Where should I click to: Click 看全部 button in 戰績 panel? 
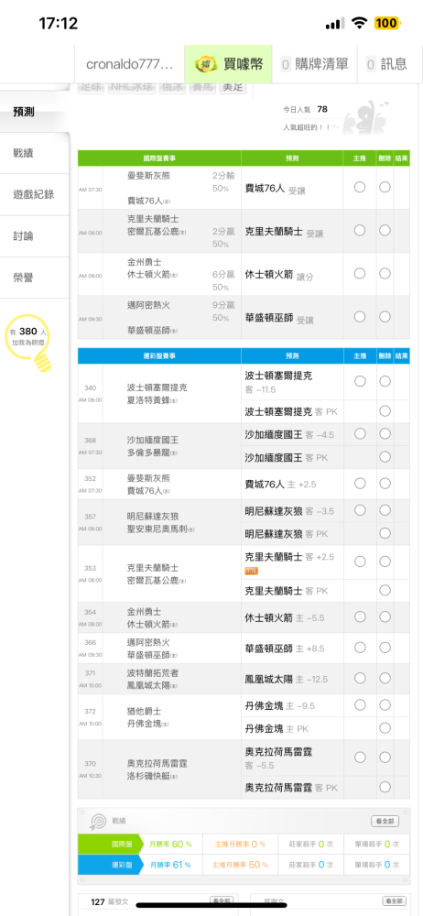(385, 821)
